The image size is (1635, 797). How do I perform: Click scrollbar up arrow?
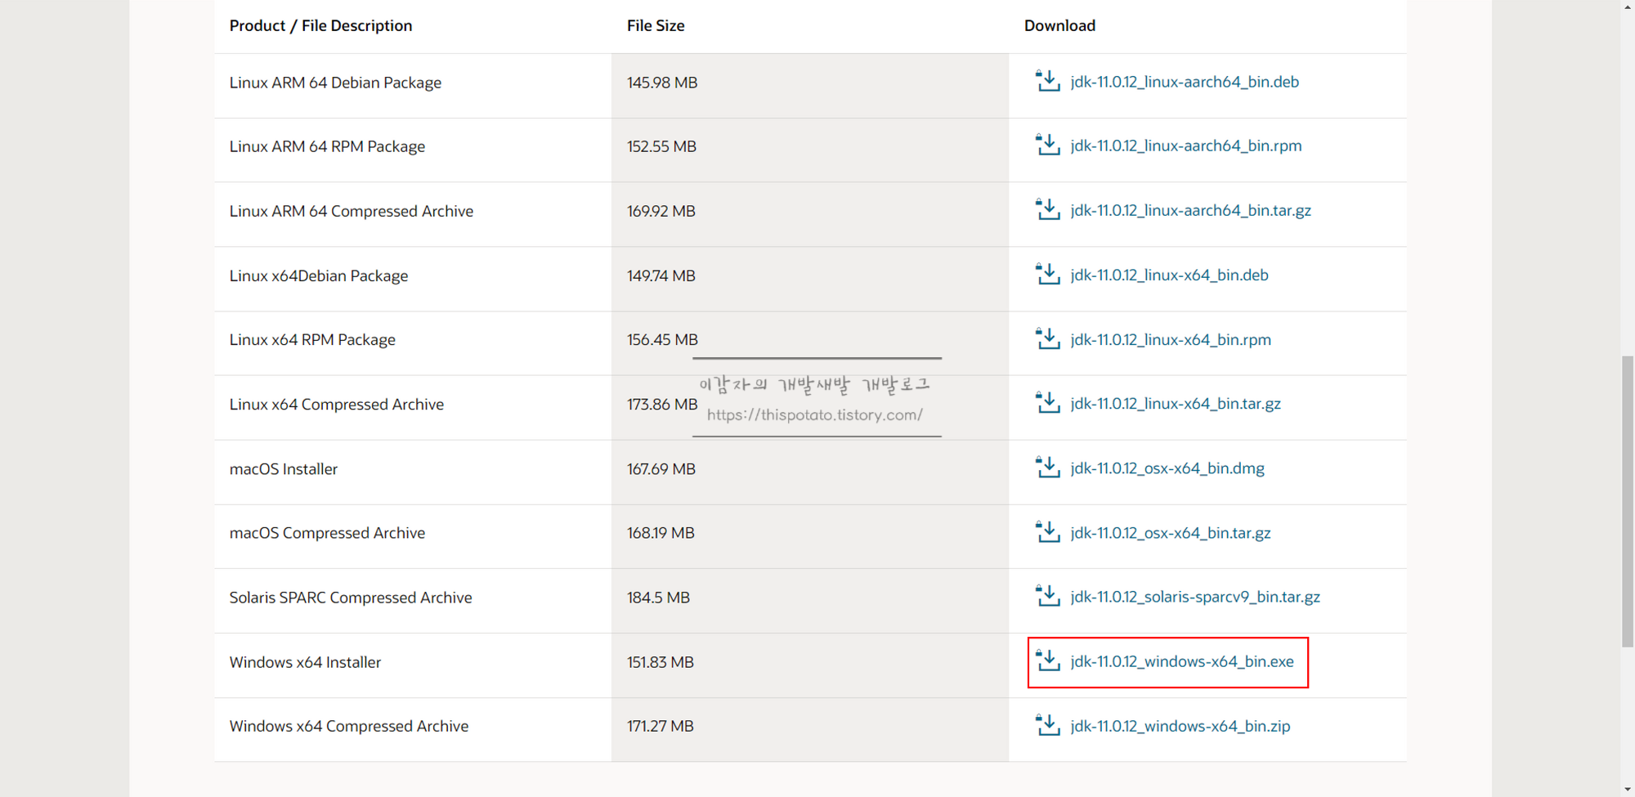tap(1628, 7)
